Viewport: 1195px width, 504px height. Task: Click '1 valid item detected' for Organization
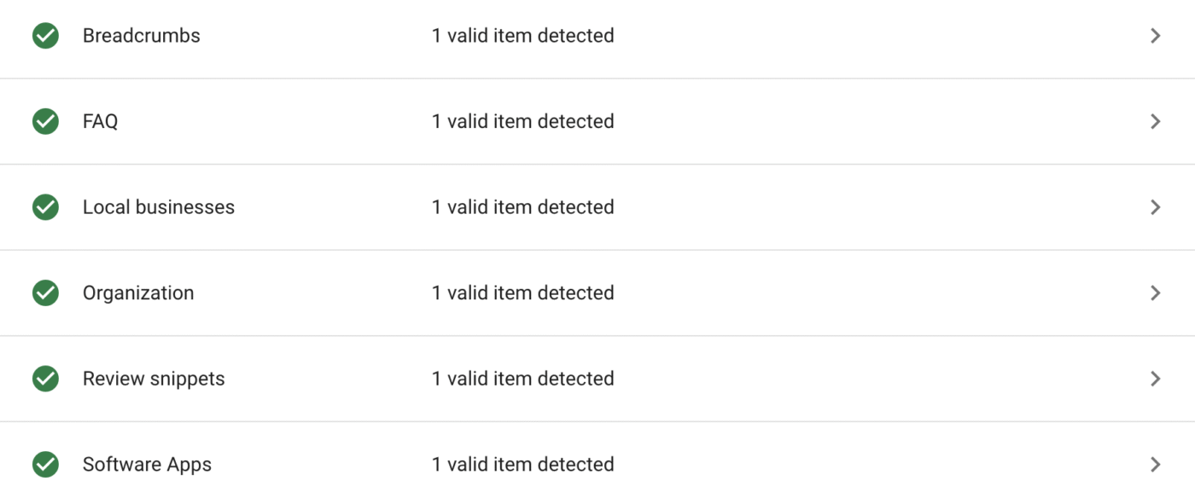[522, 293]
